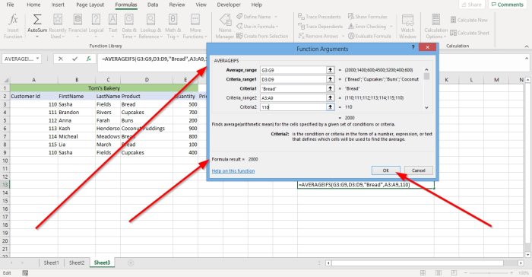
Task: Collapse dialog via Criteria_range2 selector icon
Action: coord(330,97)
